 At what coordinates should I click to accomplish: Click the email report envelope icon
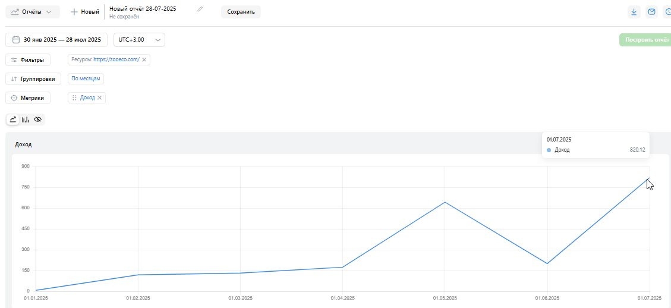pyautogui.click(x=652, y=12)
